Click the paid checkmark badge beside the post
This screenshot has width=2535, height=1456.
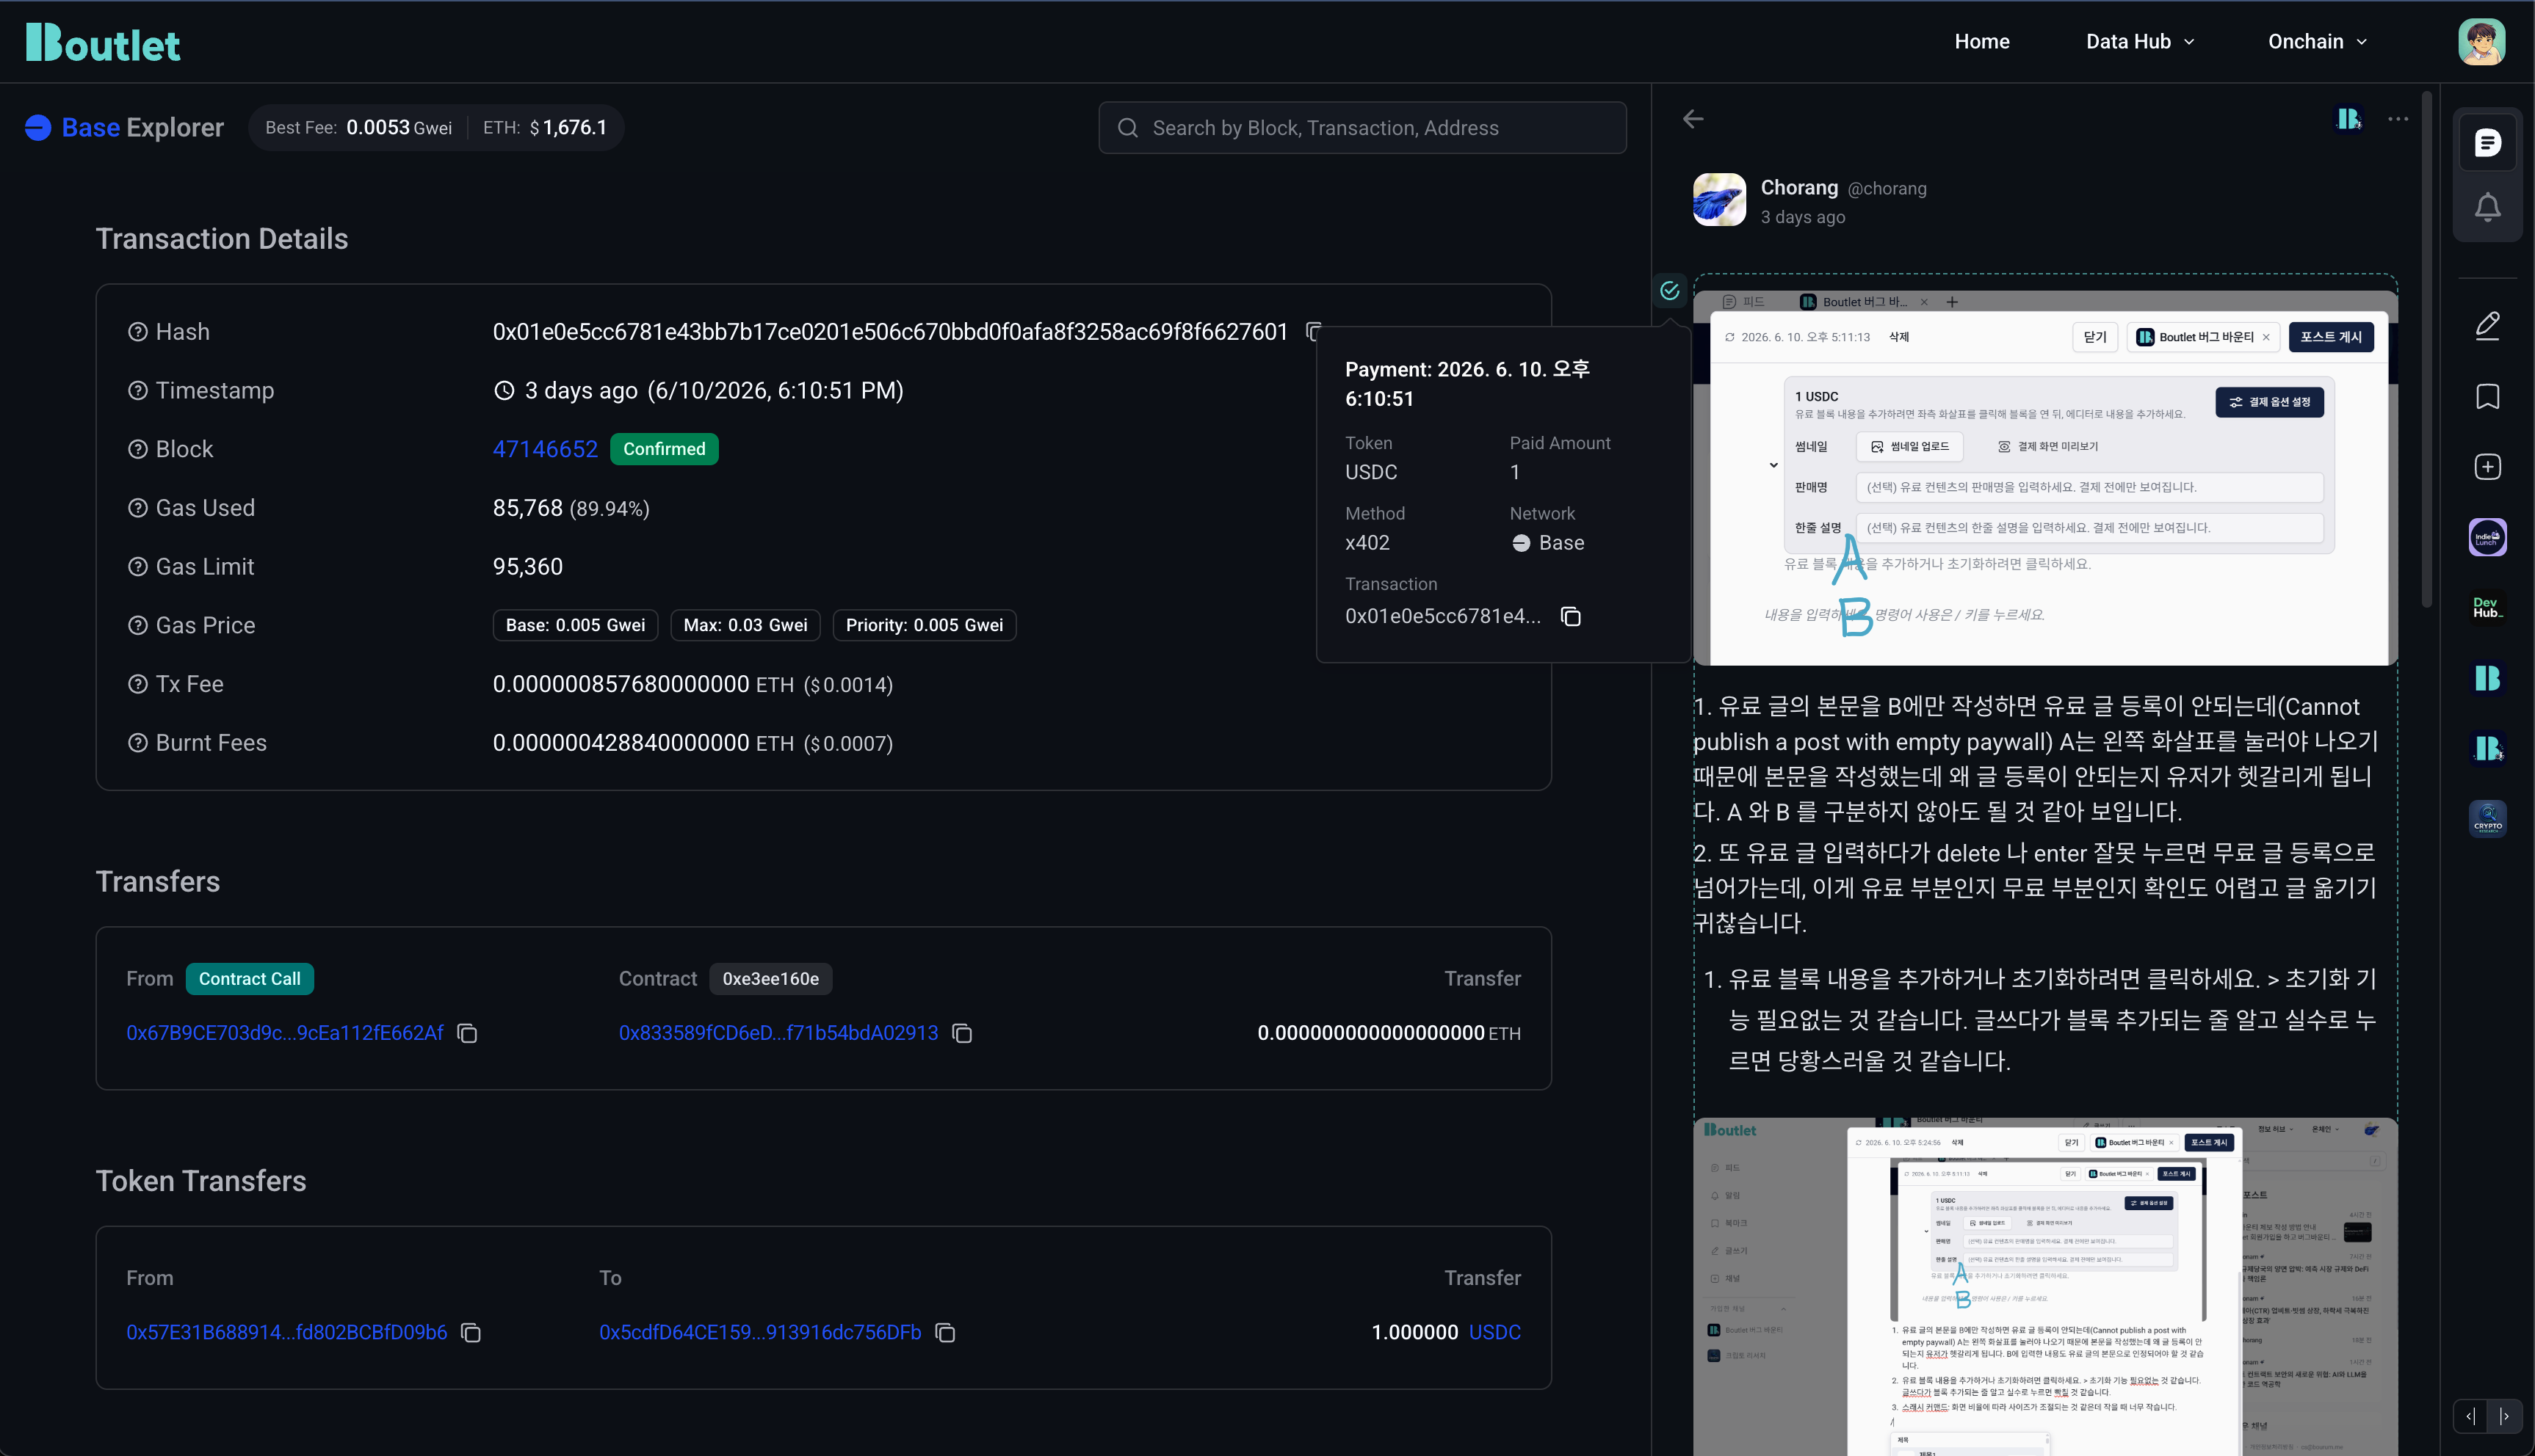[x=1670, y=290]
